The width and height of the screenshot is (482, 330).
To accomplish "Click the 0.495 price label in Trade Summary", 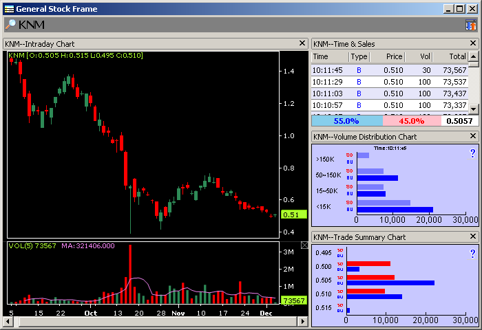I will [x=324, y=253].
